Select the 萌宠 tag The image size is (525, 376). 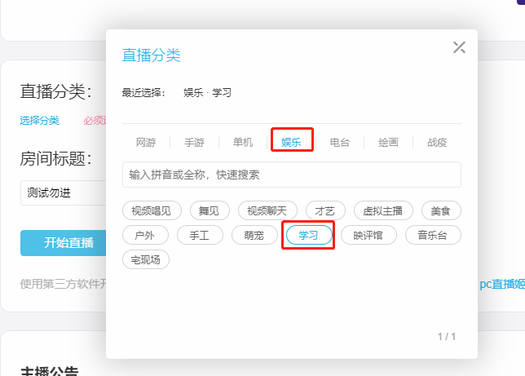[x=254, y=235]
